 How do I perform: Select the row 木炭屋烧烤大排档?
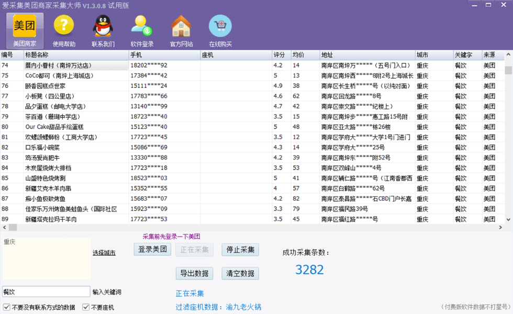click(252, 168)
